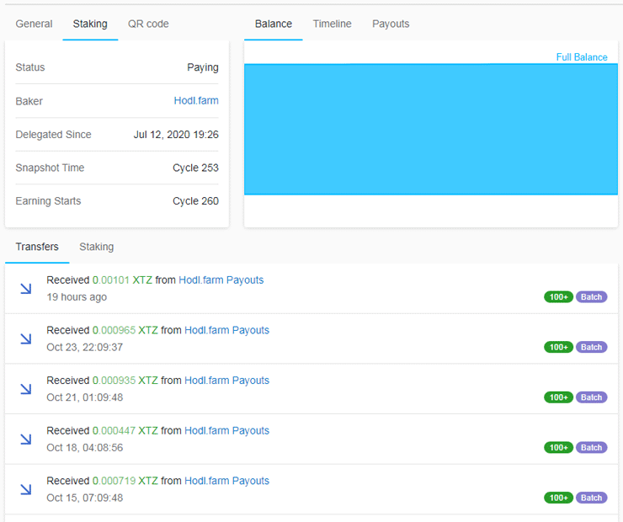This screenshot has height=522, width=623.
Task: Click the blue balance chart area
Action: pos(430,129)
